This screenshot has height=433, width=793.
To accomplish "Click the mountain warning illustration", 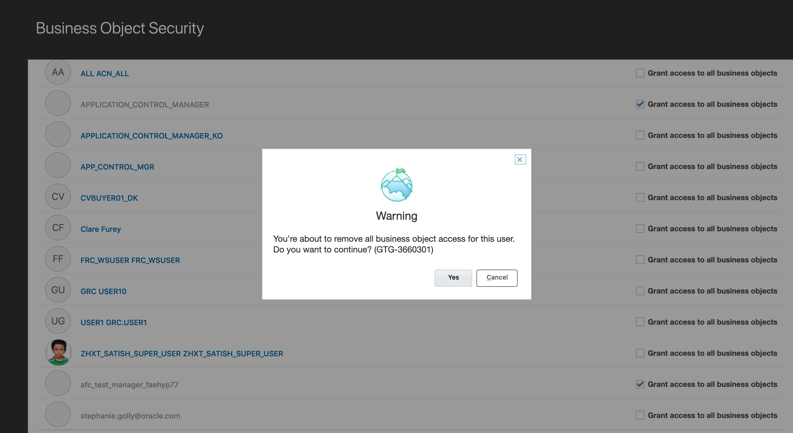I will point(397,185).
